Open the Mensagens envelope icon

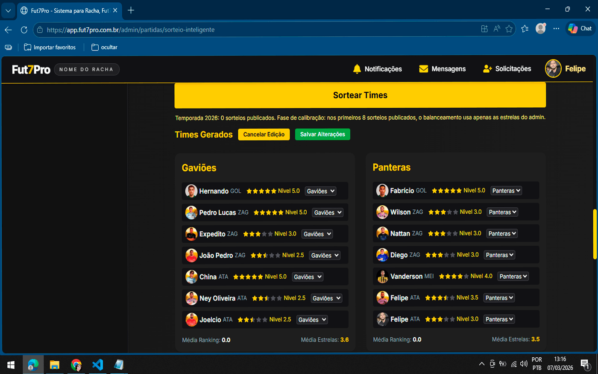coord(423,69)
